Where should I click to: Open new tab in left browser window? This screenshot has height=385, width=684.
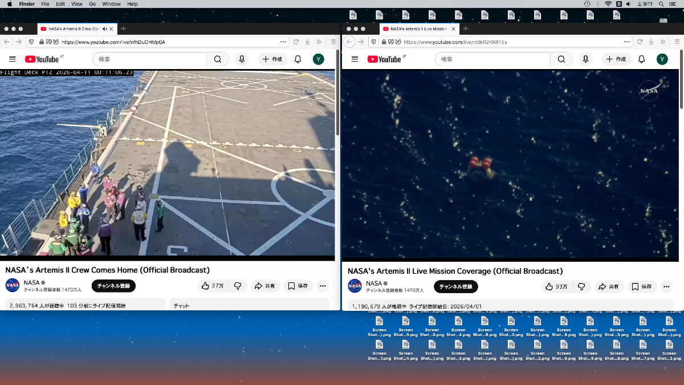[x=123, y=29]
